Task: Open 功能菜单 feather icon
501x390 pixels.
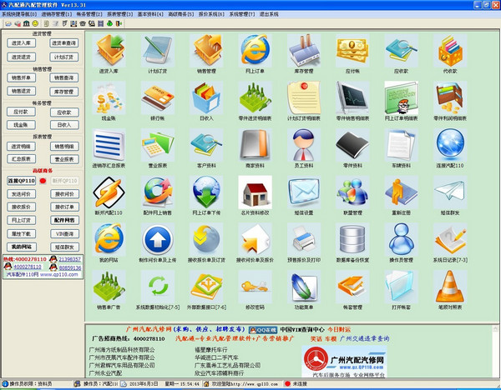Action: 304,287
